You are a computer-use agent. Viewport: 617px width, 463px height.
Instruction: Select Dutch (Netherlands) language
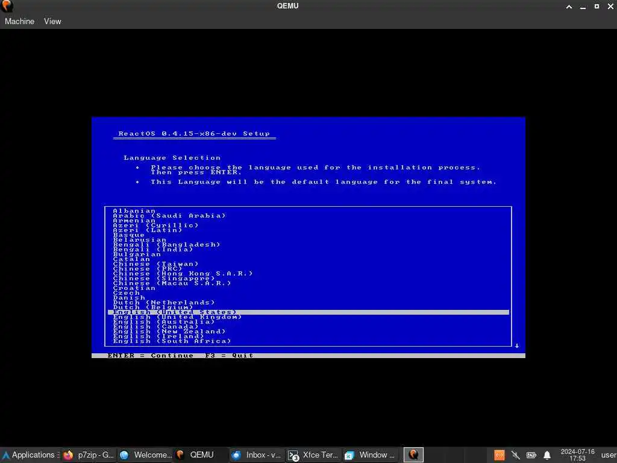(x=164, y=303)
